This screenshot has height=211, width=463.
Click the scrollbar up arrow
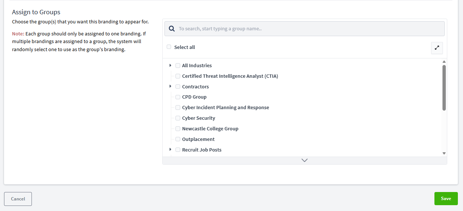tap(444, 62)
